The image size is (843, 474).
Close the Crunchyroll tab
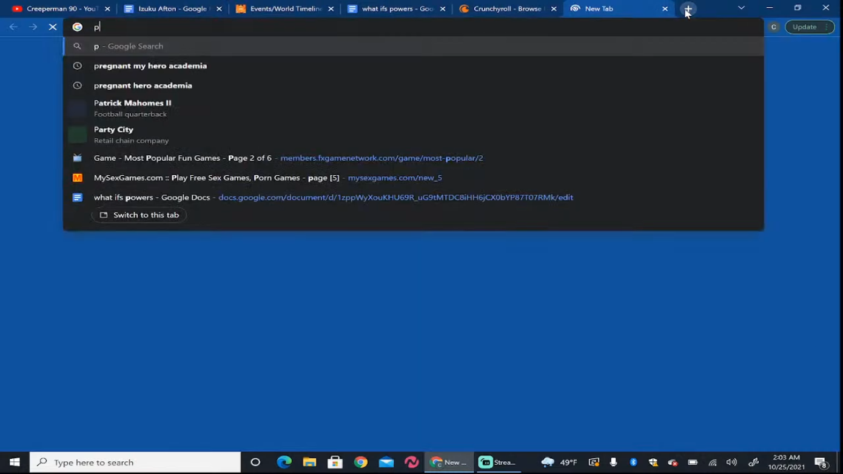554,9
